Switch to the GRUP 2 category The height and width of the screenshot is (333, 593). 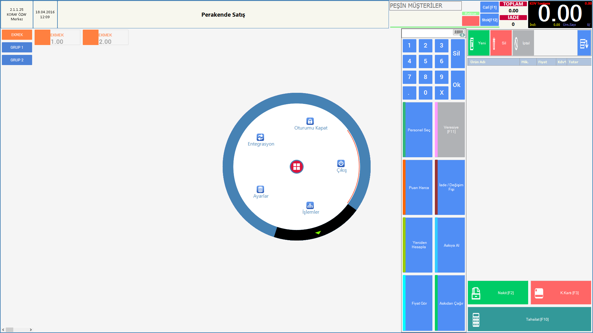[17, 60]
